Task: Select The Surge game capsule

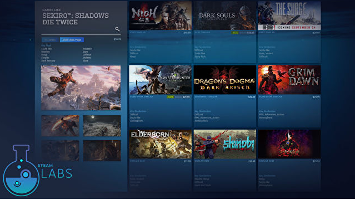Action: (289, 16)
